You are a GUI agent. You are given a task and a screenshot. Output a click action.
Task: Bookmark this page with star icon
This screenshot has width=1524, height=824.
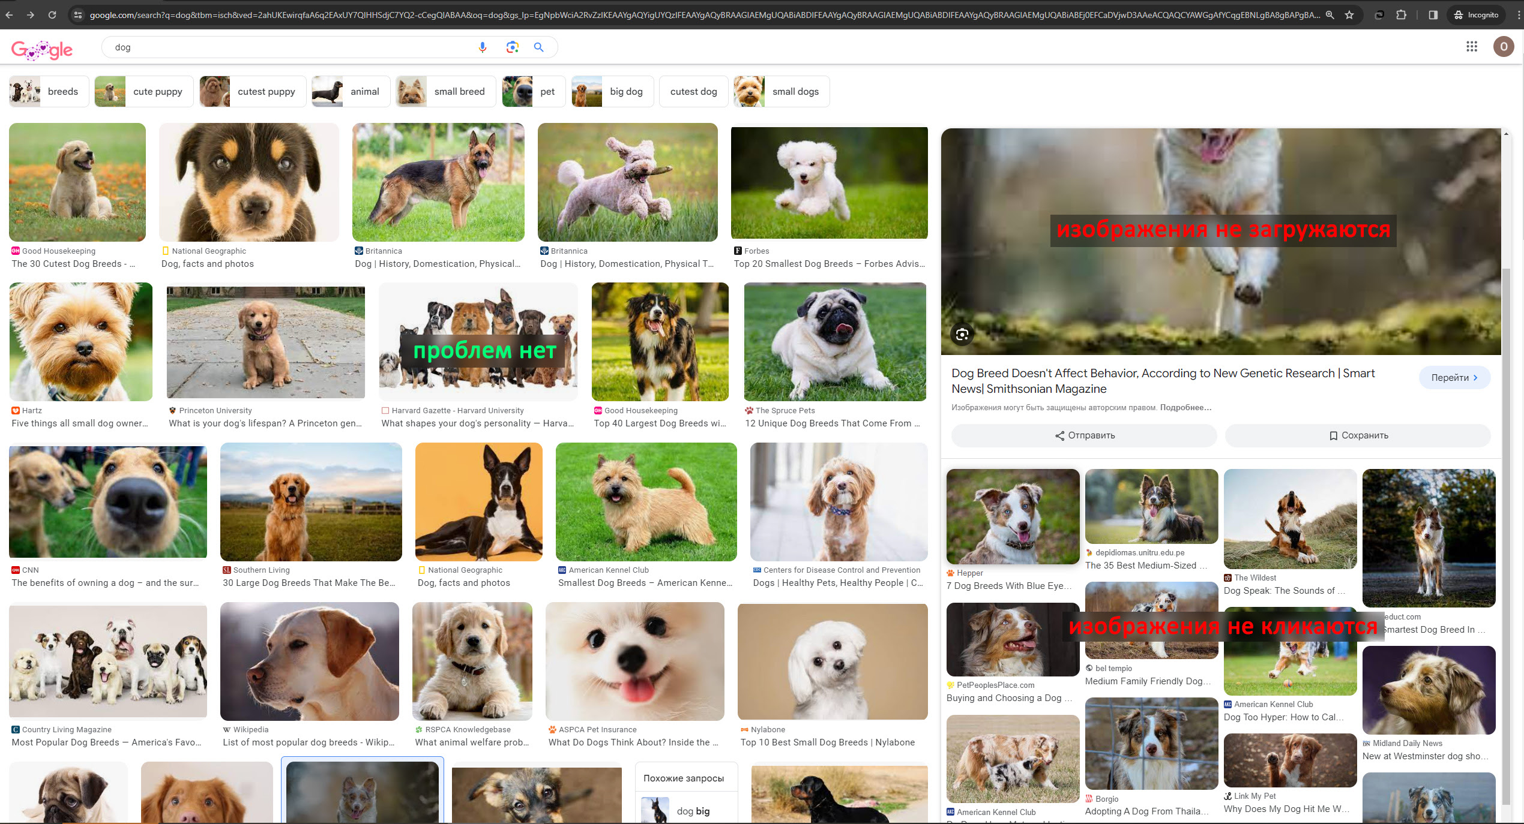pyautogui.click(x=1349, y=15)
